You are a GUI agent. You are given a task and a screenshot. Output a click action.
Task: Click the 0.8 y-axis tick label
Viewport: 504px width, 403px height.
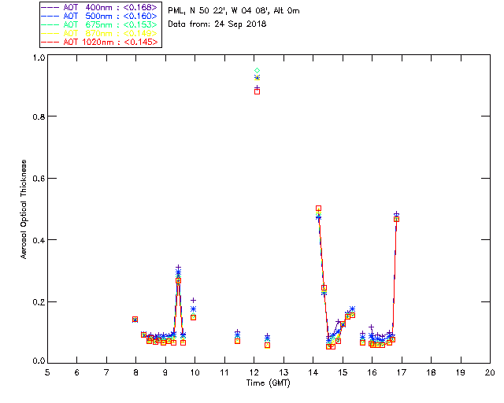tap(39, 116)
